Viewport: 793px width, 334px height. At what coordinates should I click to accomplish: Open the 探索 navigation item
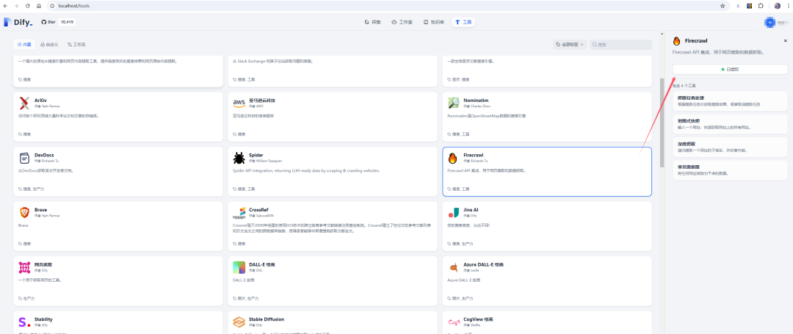tap(373, 22)
